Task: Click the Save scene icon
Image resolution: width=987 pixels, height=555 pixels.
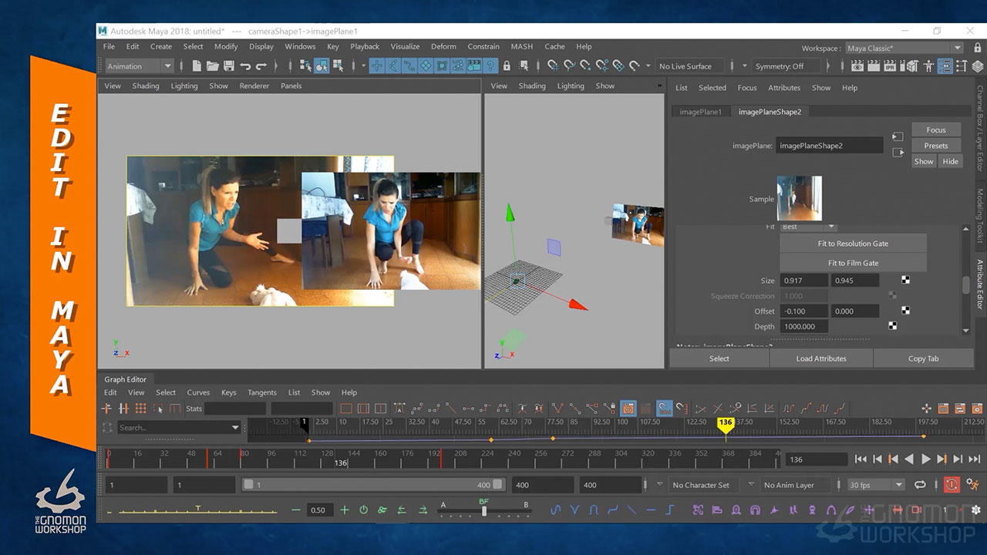Action: 229,66
